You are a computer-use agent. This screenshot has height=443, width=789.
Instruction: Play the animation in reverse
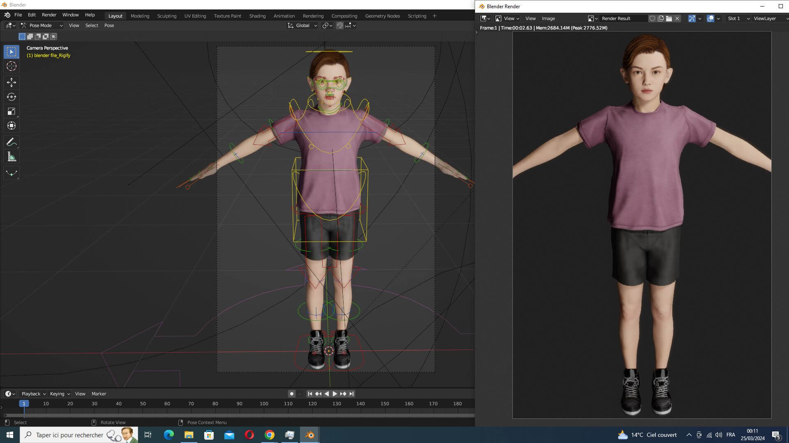[x=327, y=394]
